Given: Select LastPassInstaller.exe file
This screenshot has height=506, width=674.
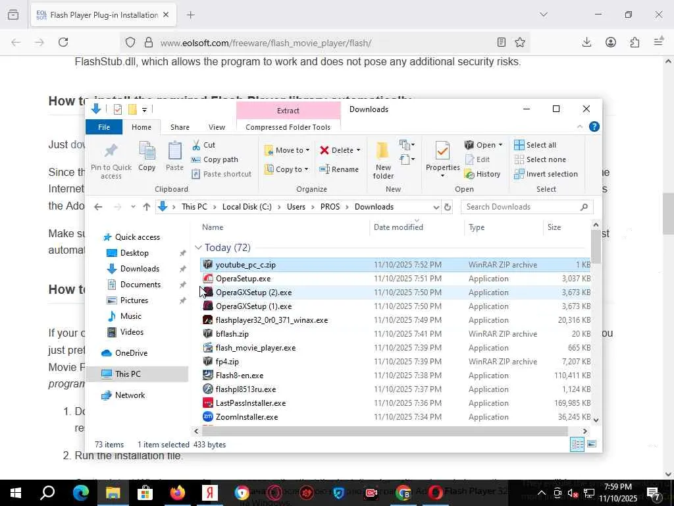Looking at the screenshot, I should point(395,403).
